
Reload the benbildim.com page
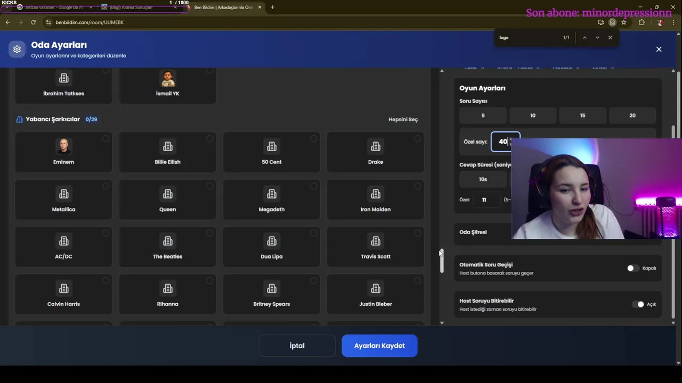tap(33, 22)
